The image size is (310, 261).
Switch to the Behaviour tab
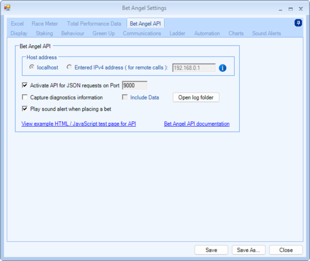(x=72, y=33)
